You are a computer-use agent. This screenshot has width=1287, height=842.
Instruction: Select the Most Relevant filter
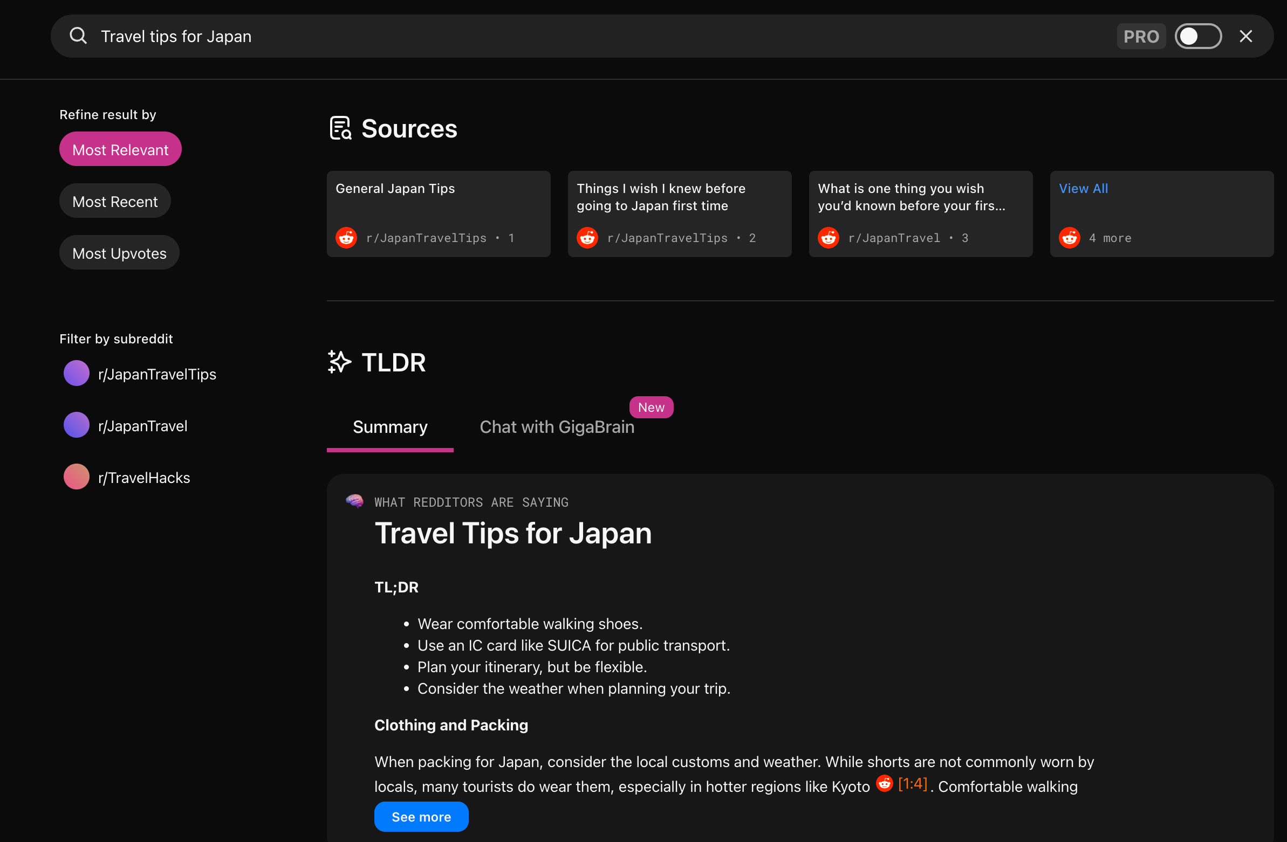pyautogui.click(x=120, y=150)
